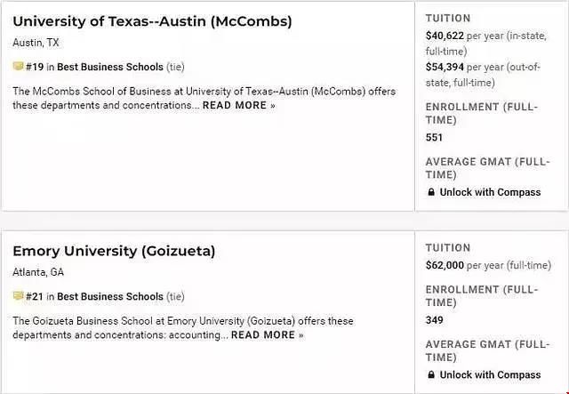Open Emory University (Goizueta) school page
The image size is (569, 394).
(114, 251)
